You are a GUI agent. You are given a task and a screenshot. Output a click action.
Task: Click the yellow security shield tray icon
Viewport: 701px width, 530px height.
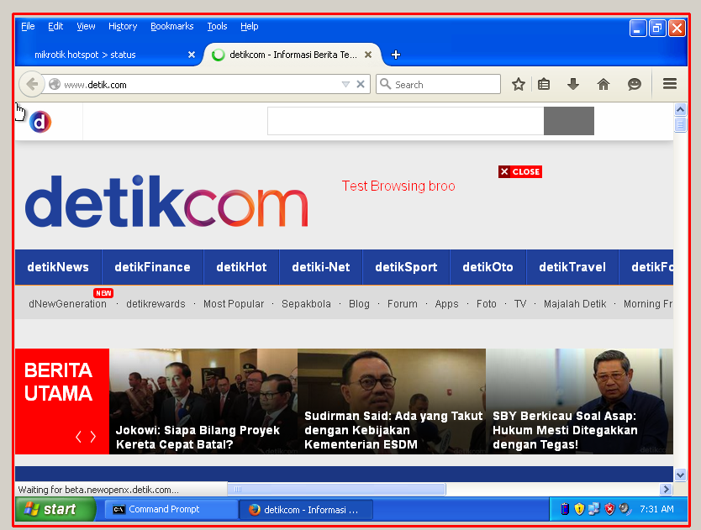pos(579,509)
